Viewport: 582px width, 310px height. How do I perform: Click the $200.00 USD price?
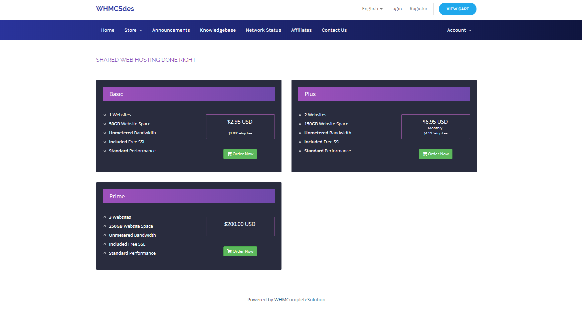coord(240,224)
